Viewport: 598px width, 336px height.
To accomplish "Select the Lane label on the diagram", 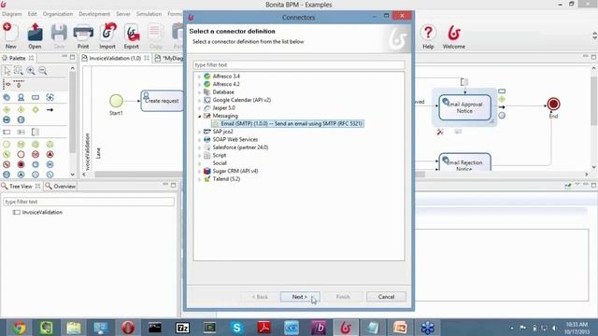I will point(98,153).
